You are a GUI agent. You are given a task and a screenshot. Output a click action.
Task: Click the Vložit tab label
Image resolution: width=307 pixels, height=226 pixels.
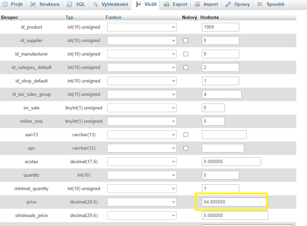[151, 4]
